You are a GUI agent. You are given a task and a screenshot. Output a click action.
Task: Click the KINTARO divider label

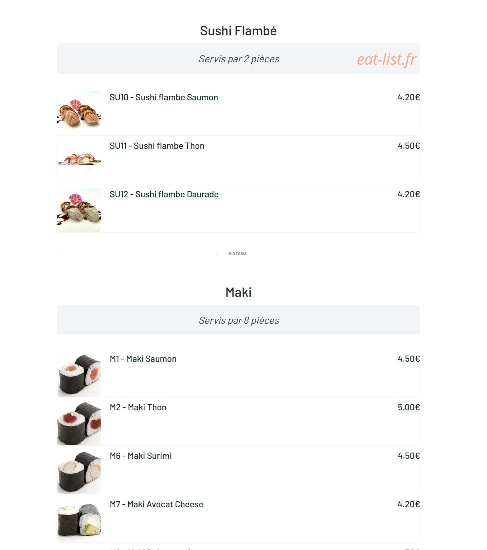point(237,253)
